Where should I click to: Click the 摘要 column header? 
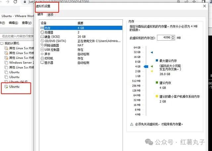(80, 23)
